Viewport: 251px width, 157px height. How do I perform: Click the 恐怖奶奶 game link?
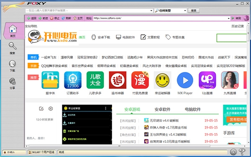pyautogui.click(x=188, y=57)
